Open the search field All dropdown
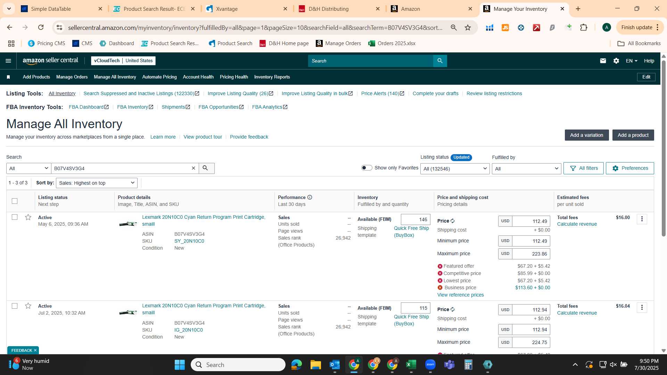The image size is (667, 375). tap(28, 168)
